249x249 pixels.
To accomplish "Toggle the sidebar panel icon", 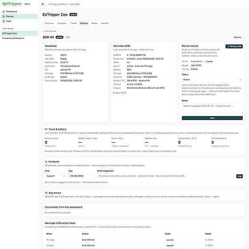I will pos(43,4).
